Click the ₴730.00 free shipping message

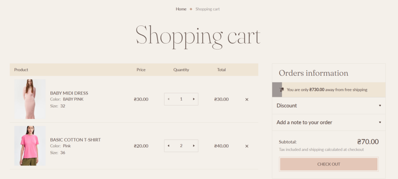pyautogui.click(x=327, y=90)
